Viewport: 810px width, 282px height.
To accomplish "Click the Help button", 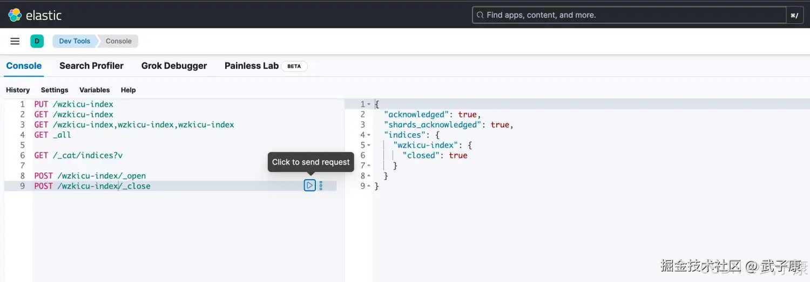I will click(128, 90).
